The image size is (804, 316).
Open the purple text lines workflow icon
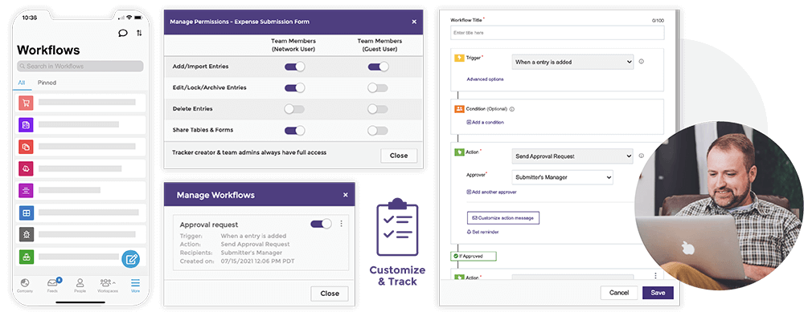[27, 190]
